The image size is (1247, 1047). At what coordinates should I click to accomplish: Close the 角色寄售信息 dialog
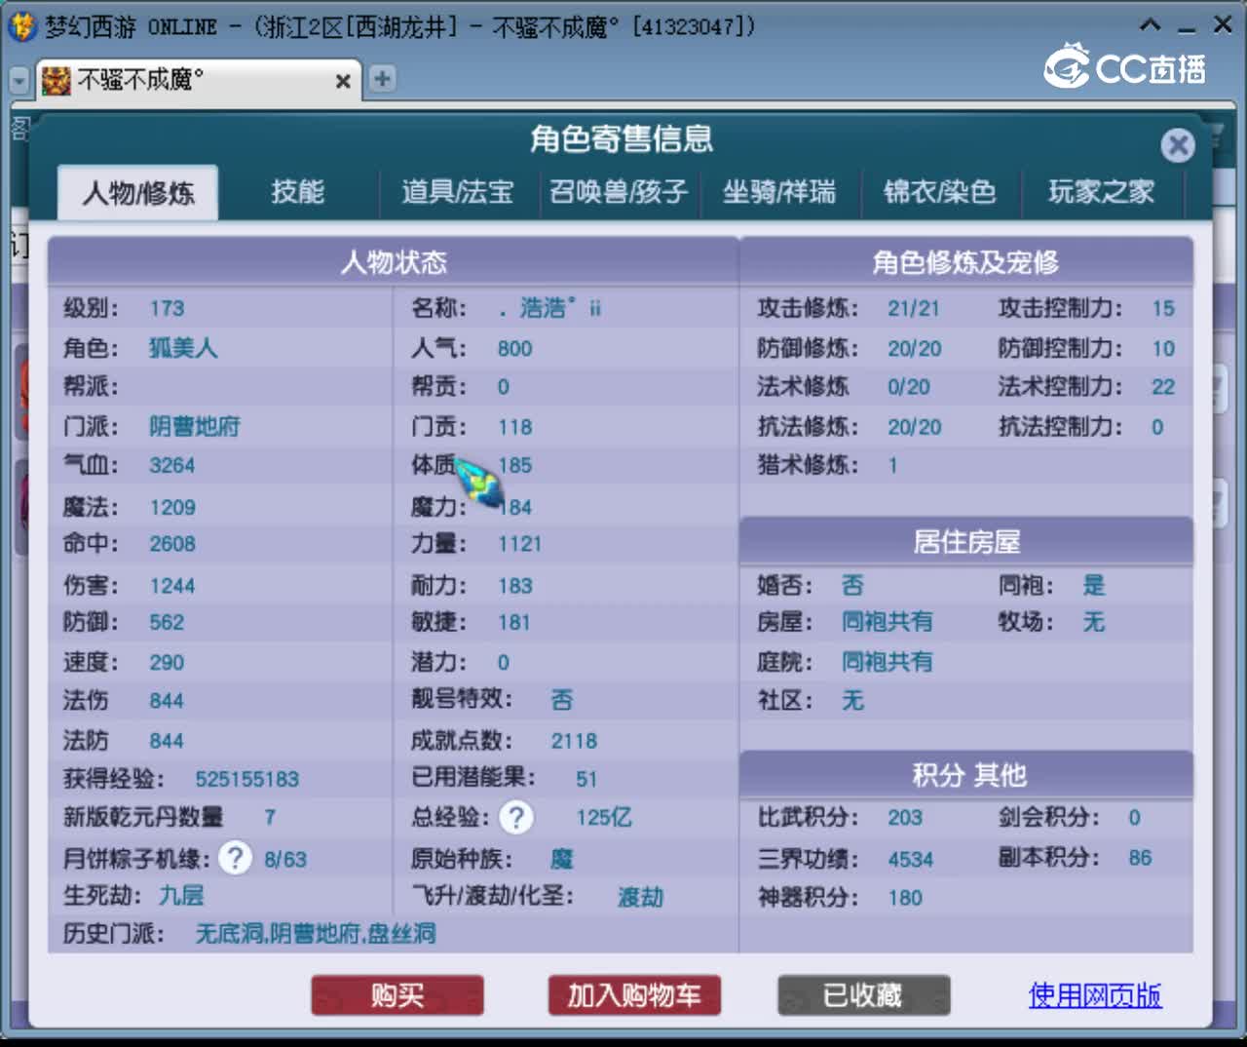click(x=1178, y=145)
